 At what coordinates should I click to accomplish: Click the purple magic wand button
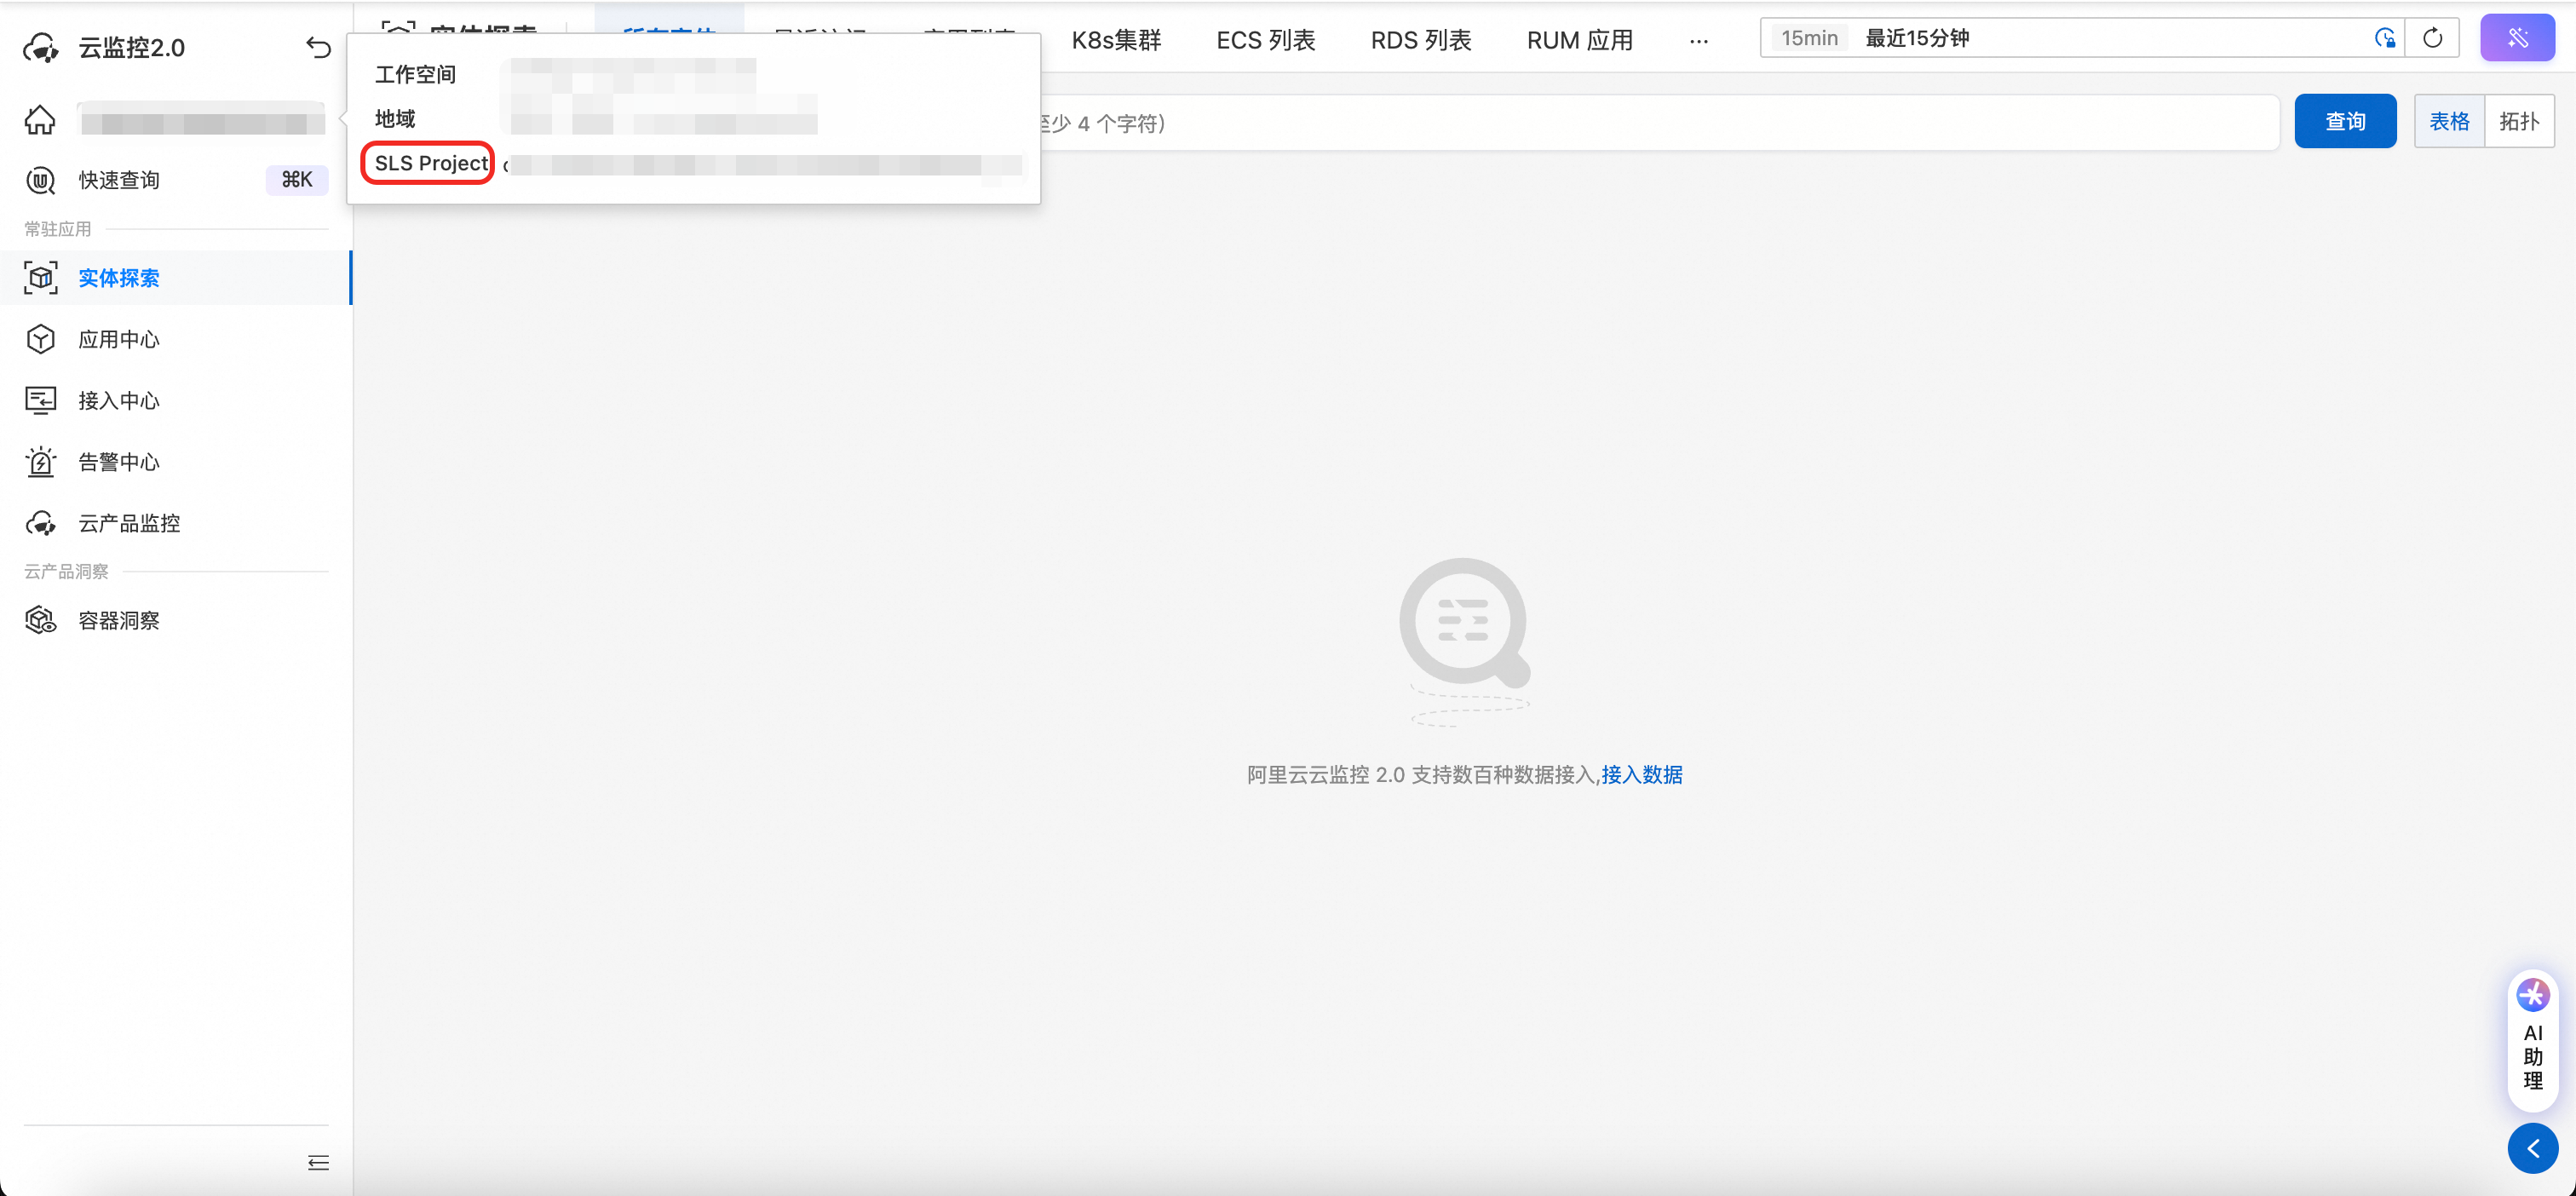coord(2517,38)
